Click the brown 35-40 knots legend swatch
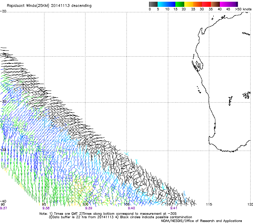Screen dimensions: 253x223 [215, 4]
